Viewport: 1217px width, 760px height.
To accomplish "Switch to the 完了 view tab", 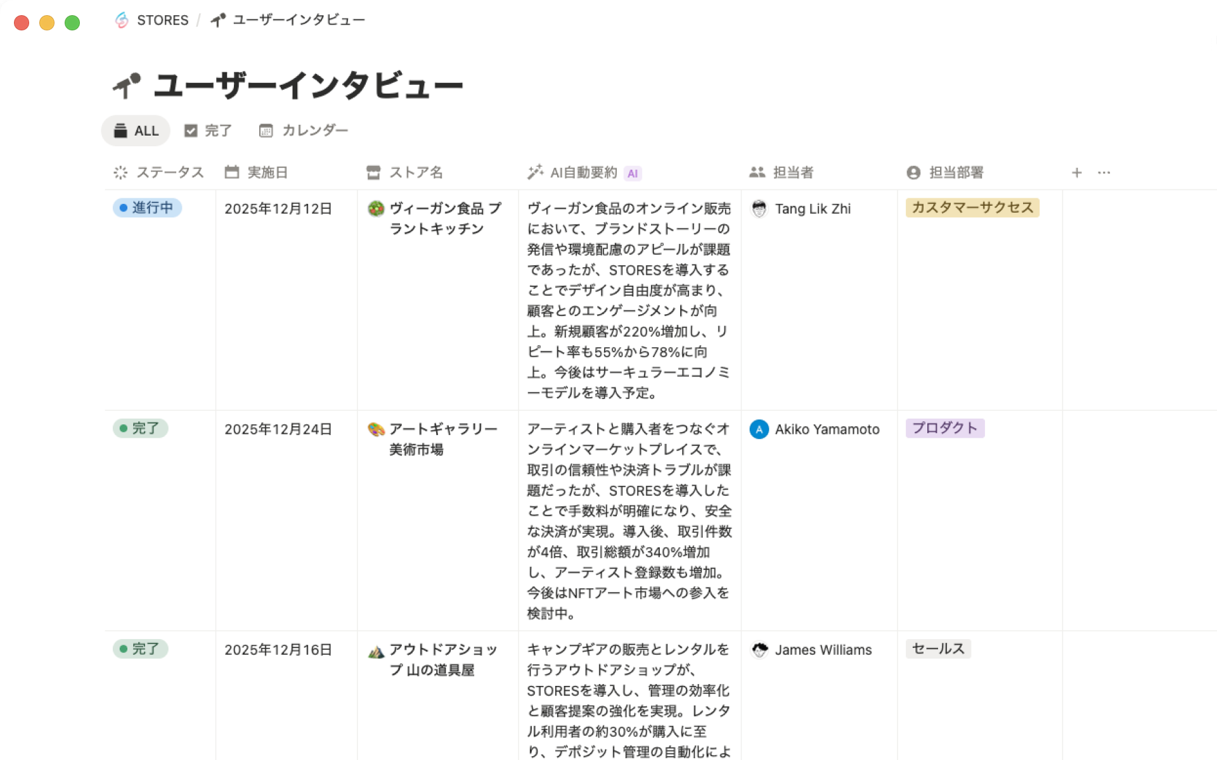I will point(208,130).
